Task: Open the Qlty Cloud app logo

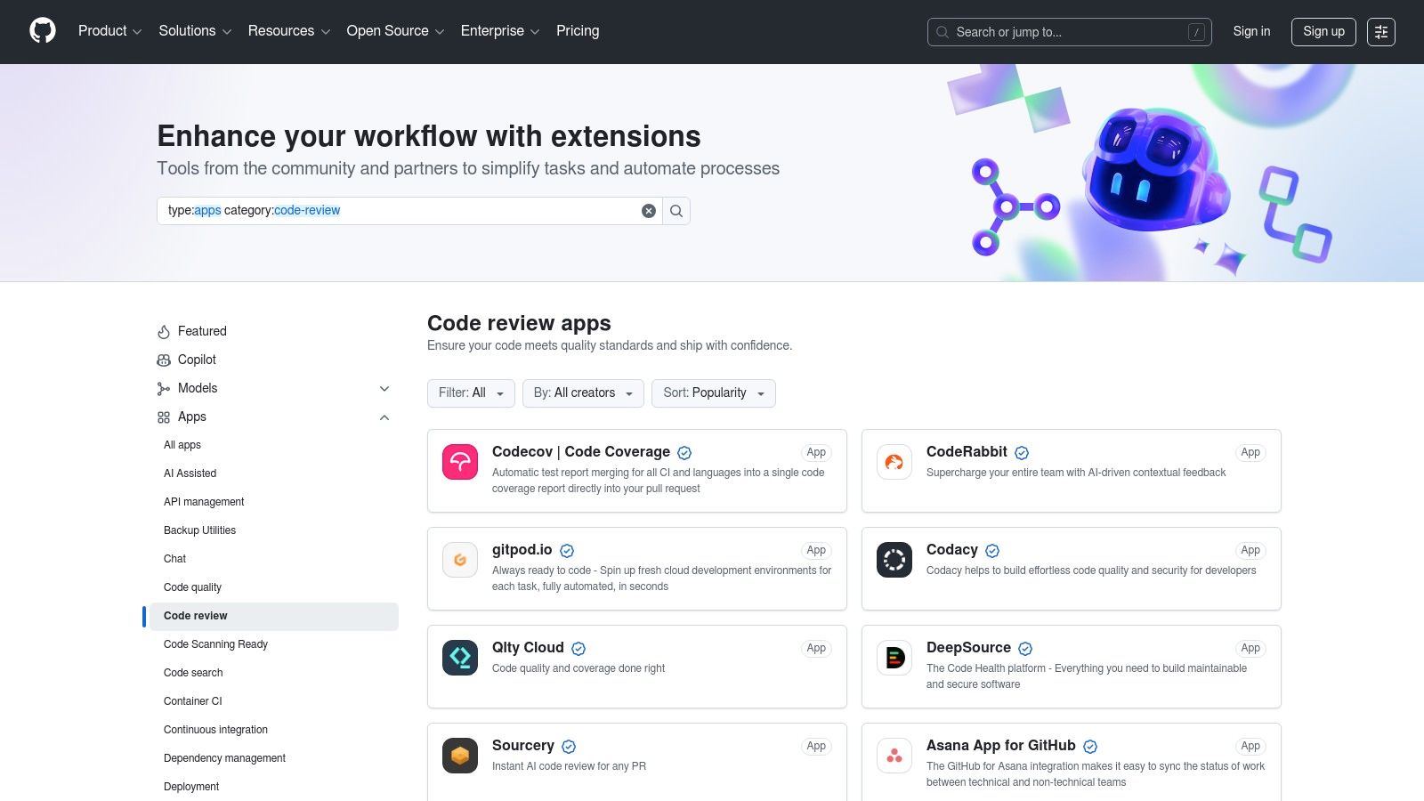Action: [x=460, y=658]
